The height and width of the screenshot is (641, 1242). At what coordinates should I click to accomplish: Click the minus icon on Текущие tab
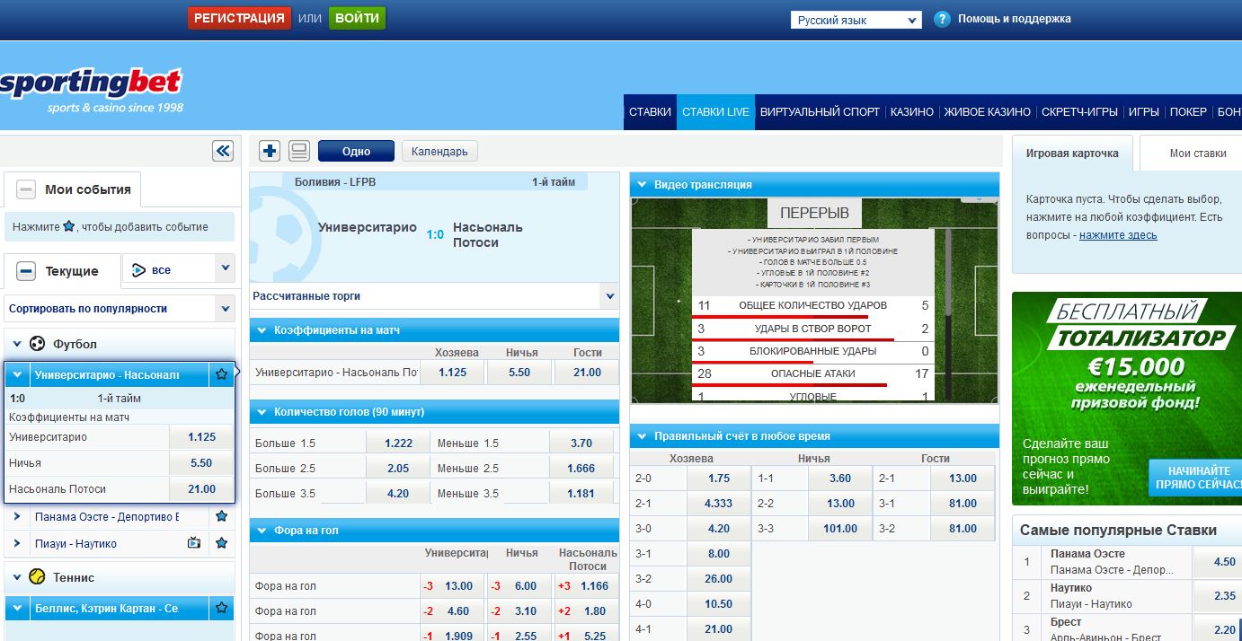click(x=27, y=270)
